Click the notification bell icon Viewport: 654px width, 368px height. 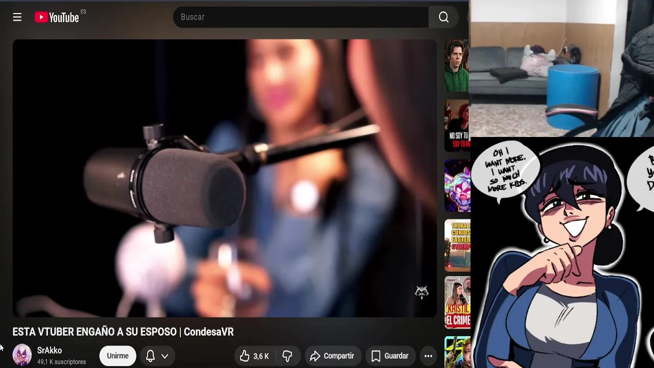(x=150, y=356)
